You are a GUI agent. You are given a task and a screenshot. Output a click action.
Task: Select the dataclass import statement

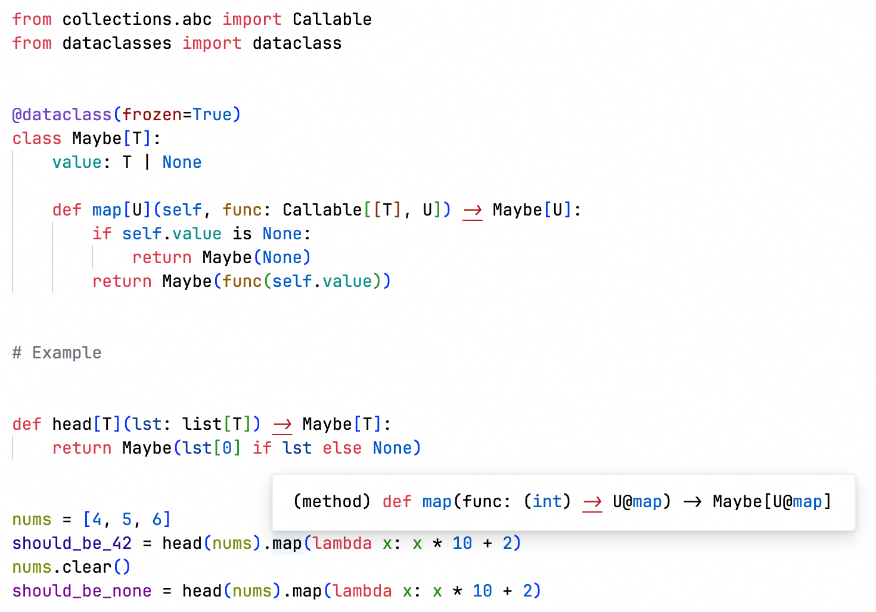176,43
